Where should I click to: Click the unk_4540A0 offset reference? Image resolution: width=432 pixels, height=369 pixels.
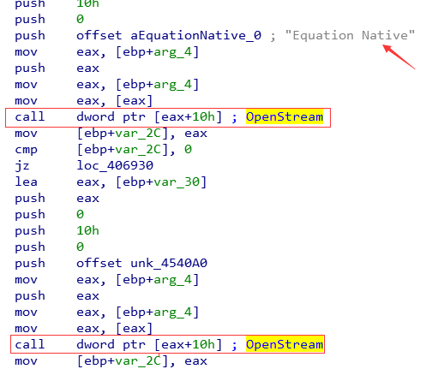click(x=169, y=264)
